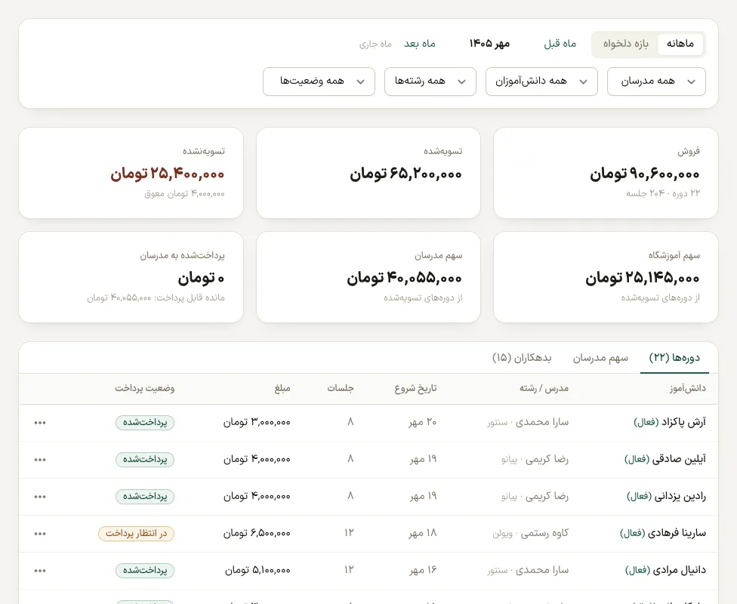Click پرداخت‌شده badge in آیلین صادقی row
The image size is (737, 604).
(145, 460)
